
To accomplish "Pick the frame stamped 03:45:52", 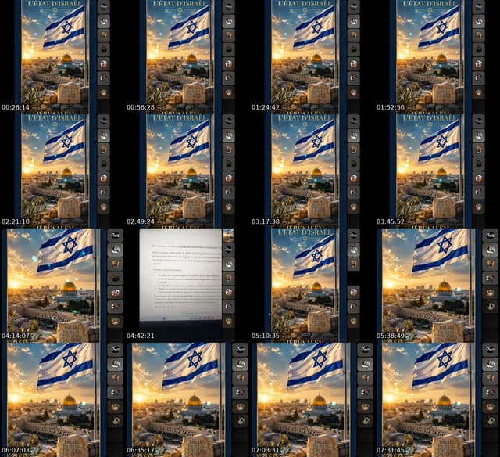I will click(437, 171).
